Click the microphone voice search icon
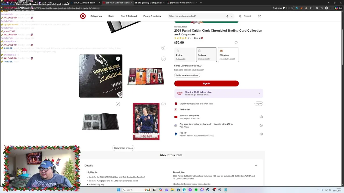This screenshot has height=193, width=344. 227,16
